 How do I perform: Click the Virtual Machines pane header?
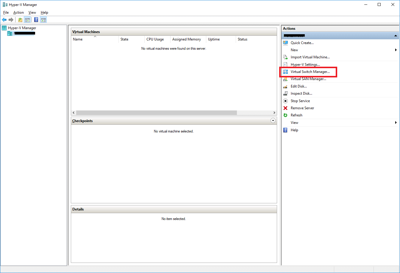(174, 32)
